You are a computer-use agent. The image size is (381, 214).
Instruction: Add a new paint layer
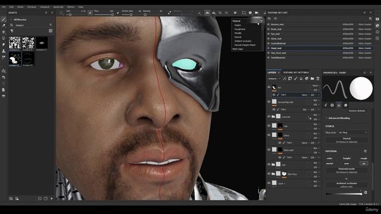pyautogui.click(x=295, y=78)
